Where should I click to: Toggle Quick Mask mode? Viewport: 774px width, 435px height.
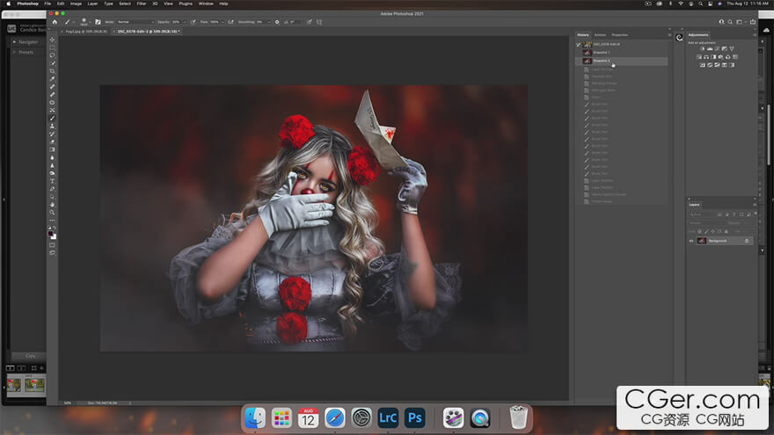pos(52,245)
